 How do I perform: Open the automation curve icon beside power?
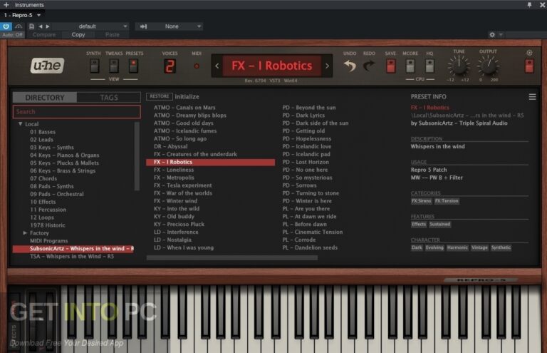(19, 26)
